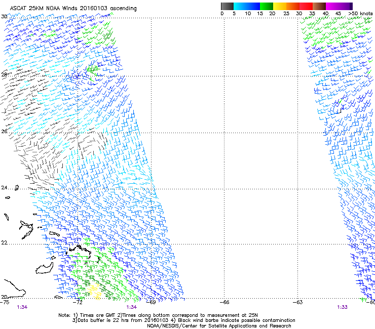Click the purple 1:34 time near -69
The width and height of the screenshot is (375, 329).
coord(132,307)
